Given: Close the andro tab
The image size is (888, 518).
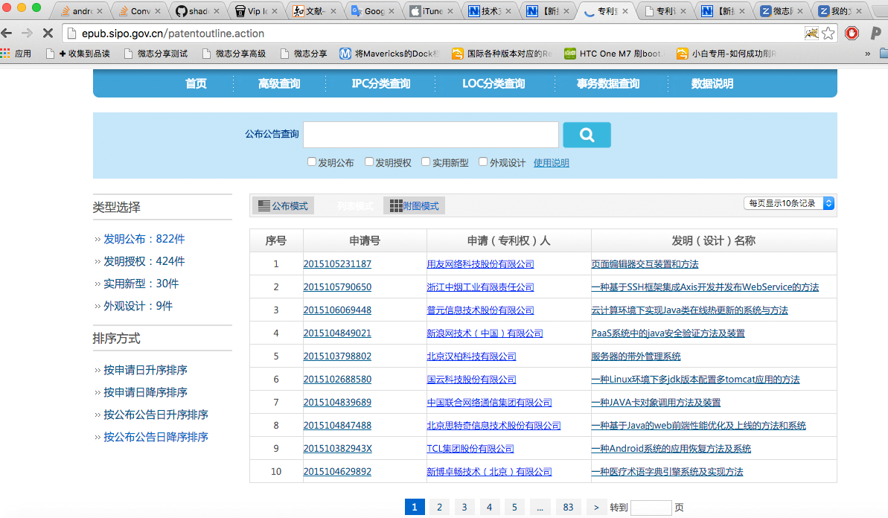Looking at the screenshot, I should tap(100, 10).
